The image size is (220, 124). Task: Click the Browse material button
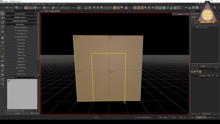(18, 113)
